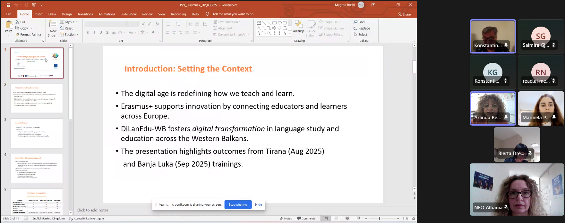The height and width of the screenshot is (223, 565).
Task: Toggle Normal view button in status bar
Action: (326, 219)
